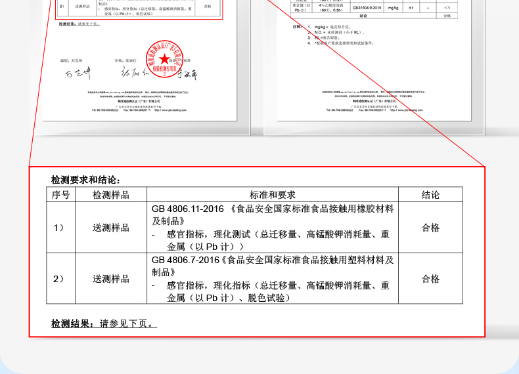Click '送测样品' in row 1 of enlarged table

tap(111, 228)
